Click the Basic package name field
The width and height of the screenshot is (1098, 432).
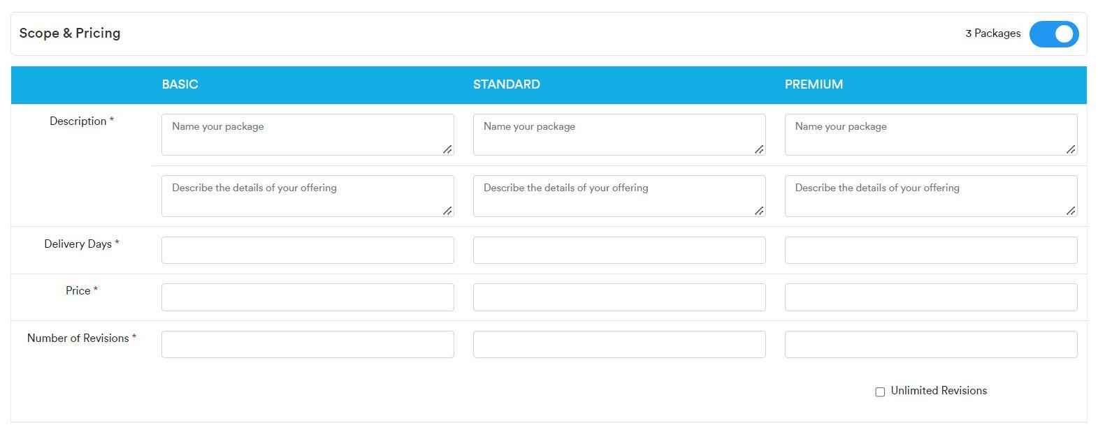click(308, 135)
